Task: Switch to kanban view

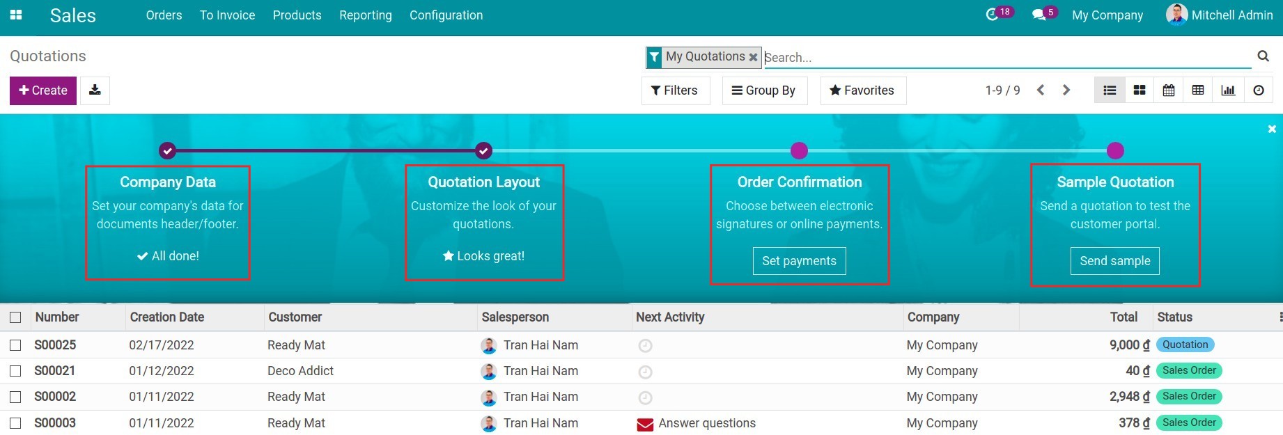Action: (1140, 90)
